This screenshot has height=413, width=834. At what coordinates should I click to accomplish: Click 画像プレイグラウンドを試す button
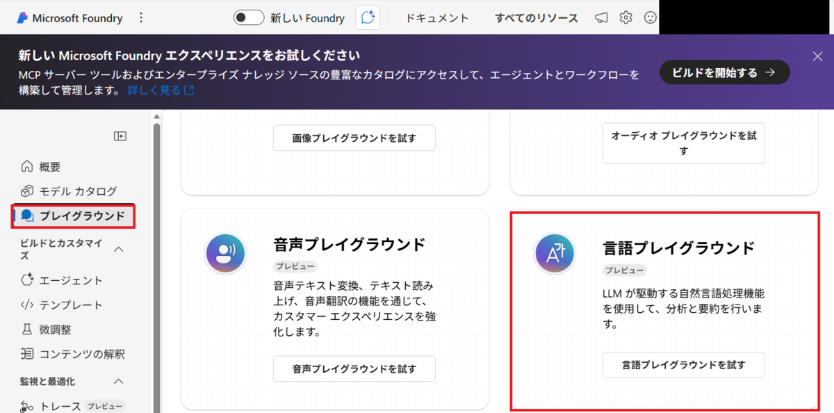tap(354, 138)
